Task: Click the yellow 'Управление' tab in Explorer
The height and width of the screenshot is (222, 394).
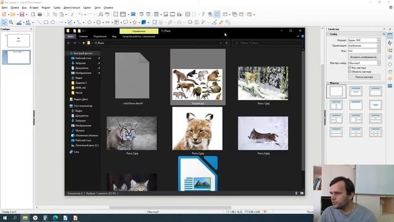Action: pyautogui.click(x=139, y=31)
